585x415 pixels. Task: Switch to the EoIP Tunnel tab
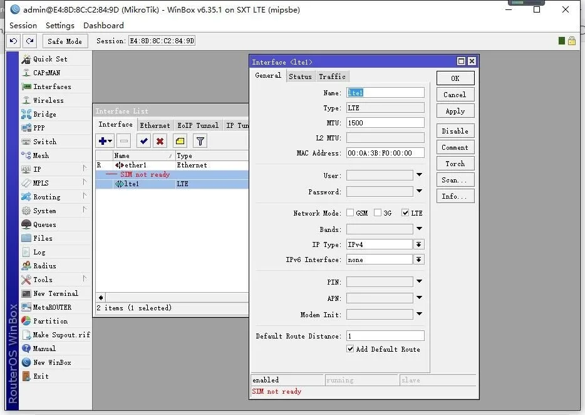(x=198, y=125)
